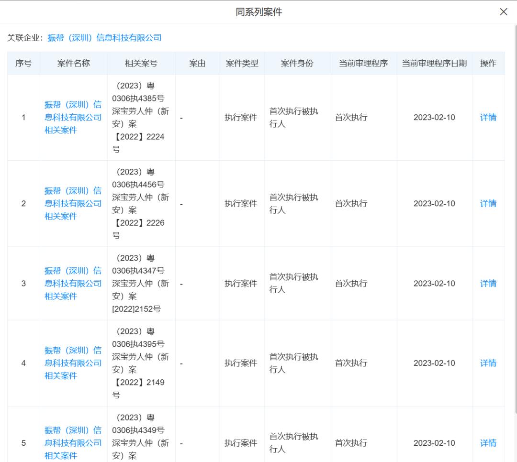This screenshot has height=462, width=517.
Task: View 详情 for case number 3
Action: [488, 283]
